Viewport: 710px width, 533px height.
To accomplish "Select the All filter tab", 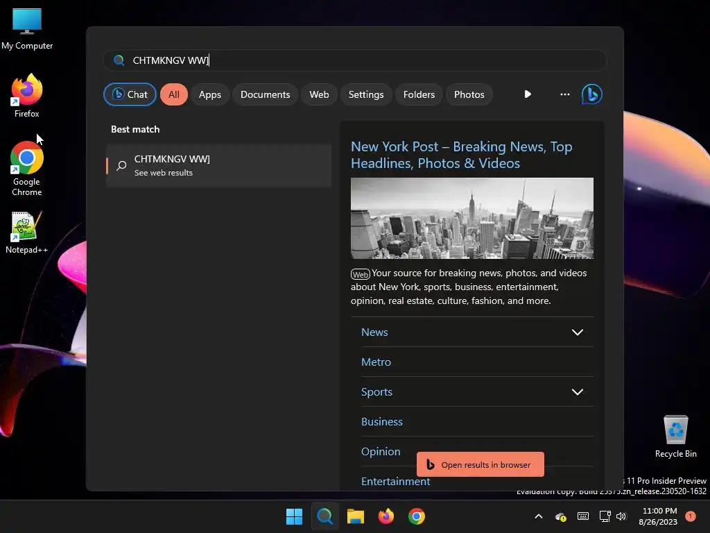I will click(174, 94).
